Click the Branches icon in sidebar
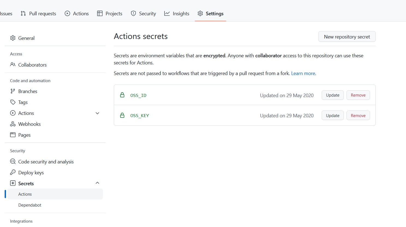 click(13, 91)
